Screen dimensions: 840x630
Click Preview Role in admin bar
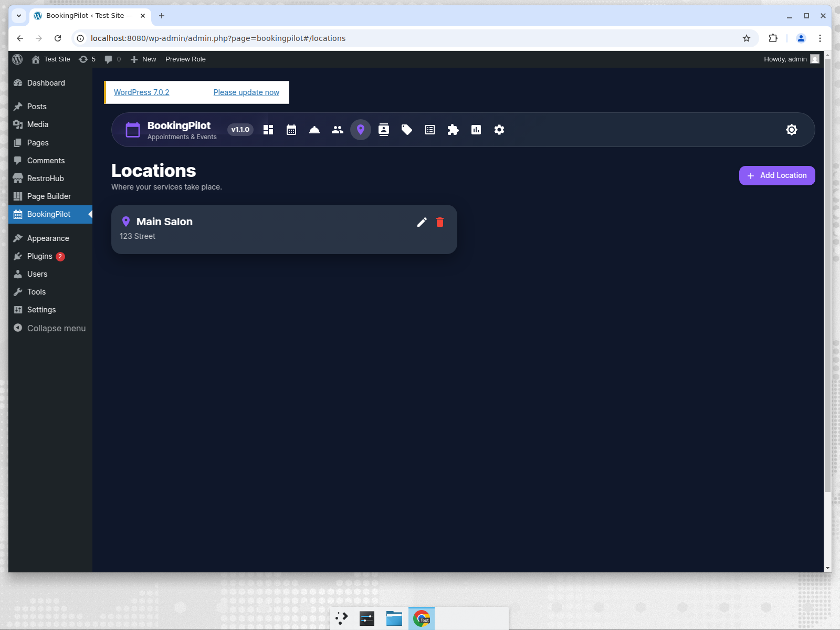coord(185,59)
